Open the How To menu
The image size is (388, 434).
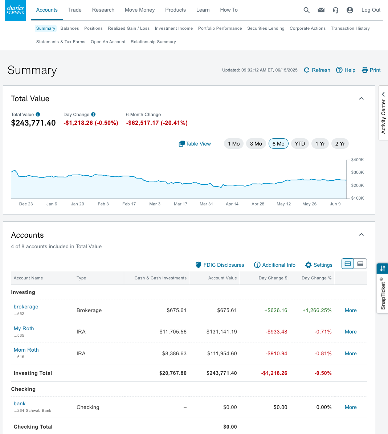(x=229, y=10)
